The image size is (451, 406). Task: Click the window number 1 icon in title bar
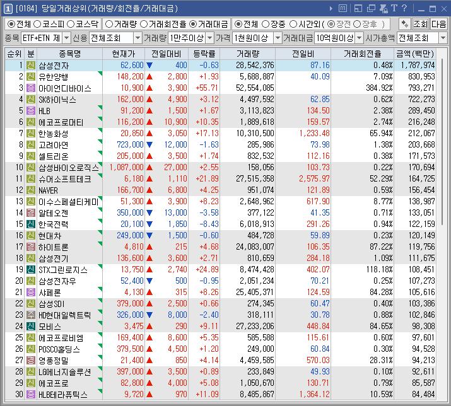[x=8, y=9]
